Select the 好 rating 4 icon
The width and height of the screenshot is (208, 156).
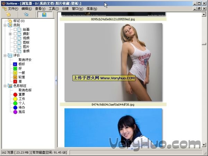tap(15, 68)
